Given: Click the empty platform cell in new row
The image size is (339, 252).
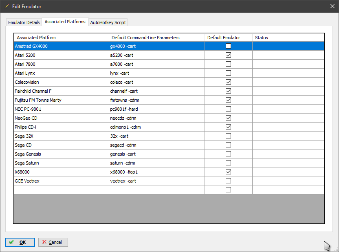Looking at the screenshot, I should pos(61,190).
